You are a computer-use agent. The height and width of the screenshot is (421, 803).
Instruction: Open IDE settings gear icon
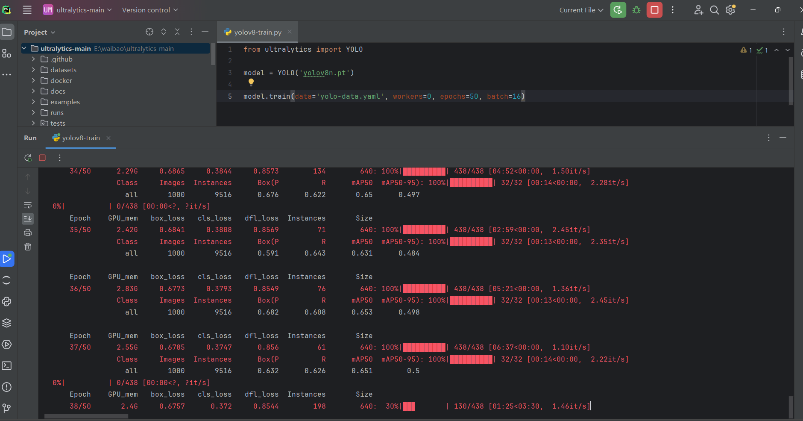click(x=730, y=10)
